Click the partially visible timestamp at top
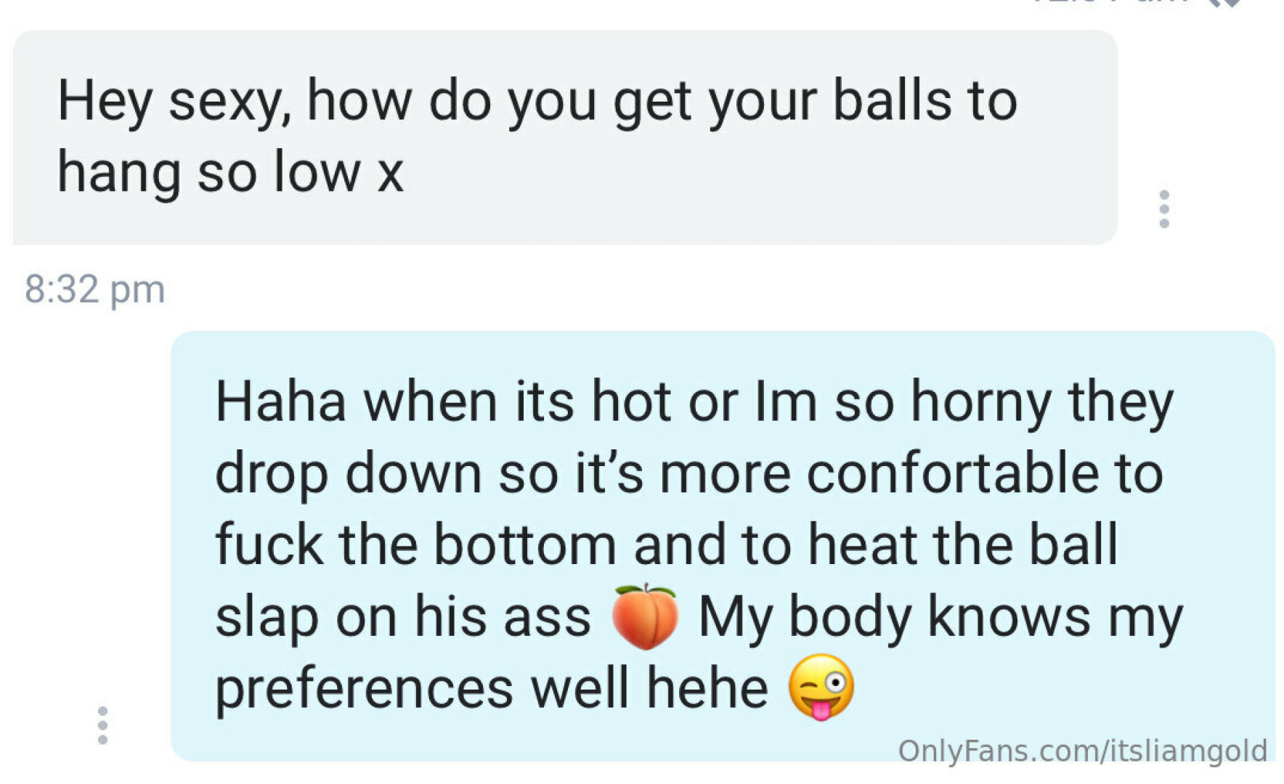This screenshot has height=784, width=1284. point(1111,2)
